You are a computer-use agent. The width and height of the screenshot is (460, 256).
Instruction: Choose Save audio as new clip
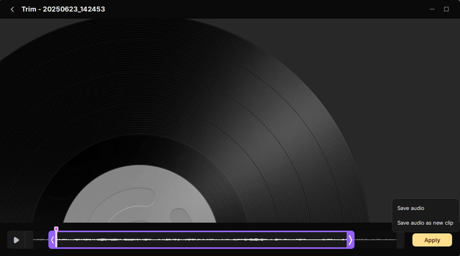point(425,223)
